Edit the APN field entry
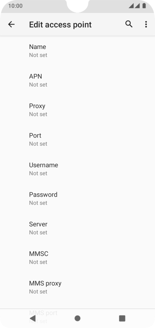The image size is (155, 328). pos(77,80)
